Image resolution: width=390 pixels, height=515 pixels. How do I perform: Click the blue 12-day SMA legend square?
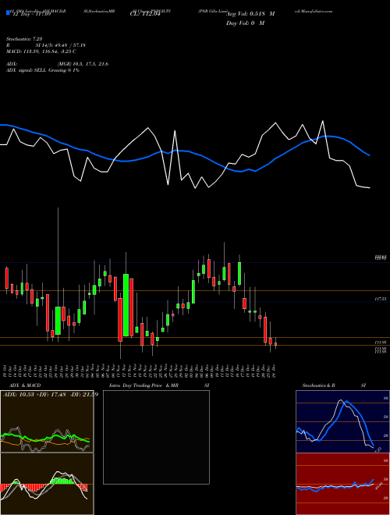pos(8,12)
